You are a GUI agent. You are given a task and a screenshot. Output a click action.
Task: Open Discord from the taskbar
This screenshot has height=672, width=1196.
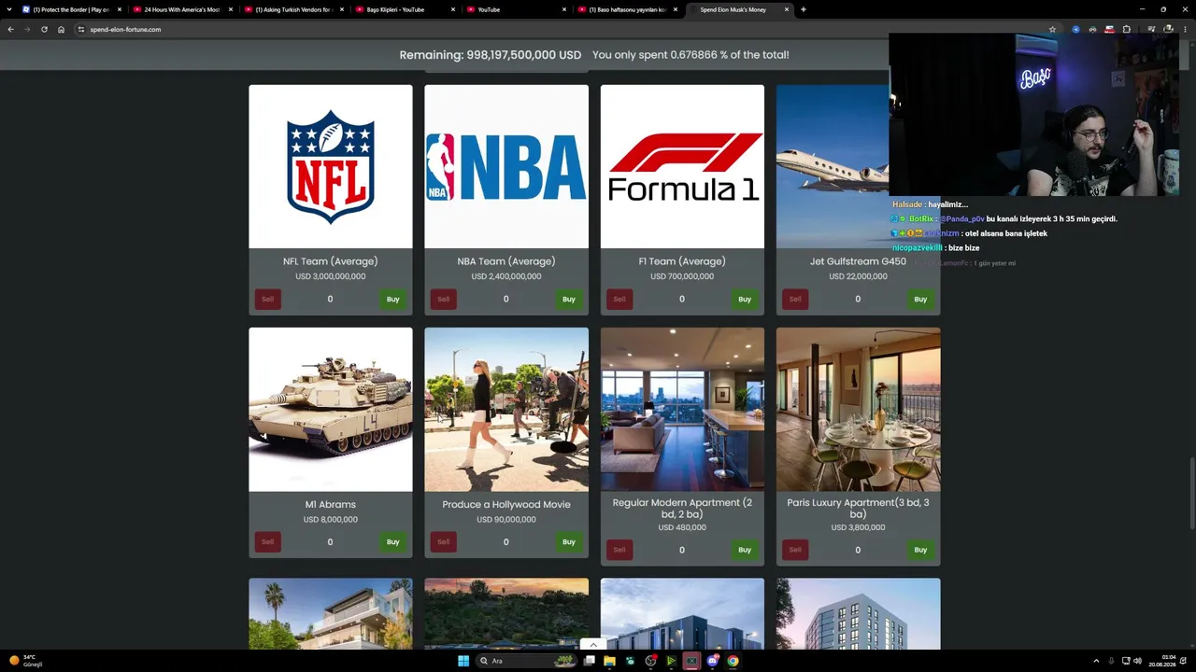tap(712, 661)
